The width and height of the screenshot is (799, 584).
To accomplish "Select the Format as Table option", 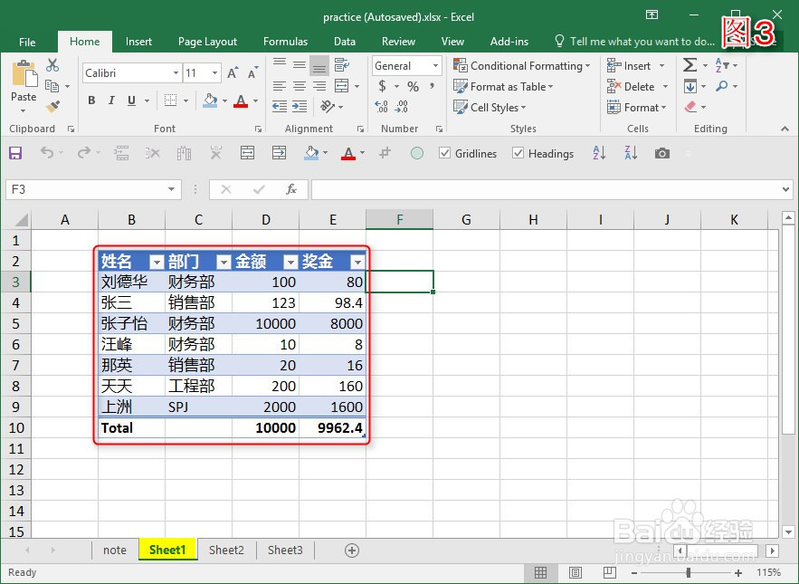I will (504, 86).
